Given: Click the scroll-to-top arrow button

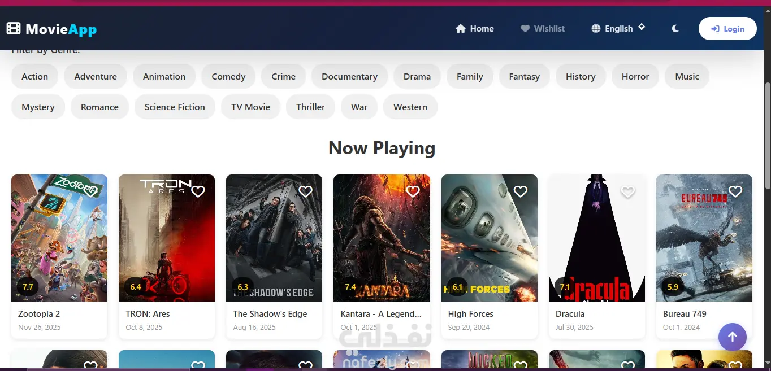Looking at the screenshot, I should pyautogui.click(x=733, y=337).
